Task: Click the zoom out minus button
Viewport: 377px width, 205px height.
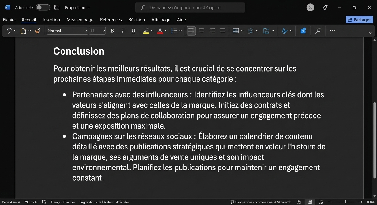Action: 329,202
